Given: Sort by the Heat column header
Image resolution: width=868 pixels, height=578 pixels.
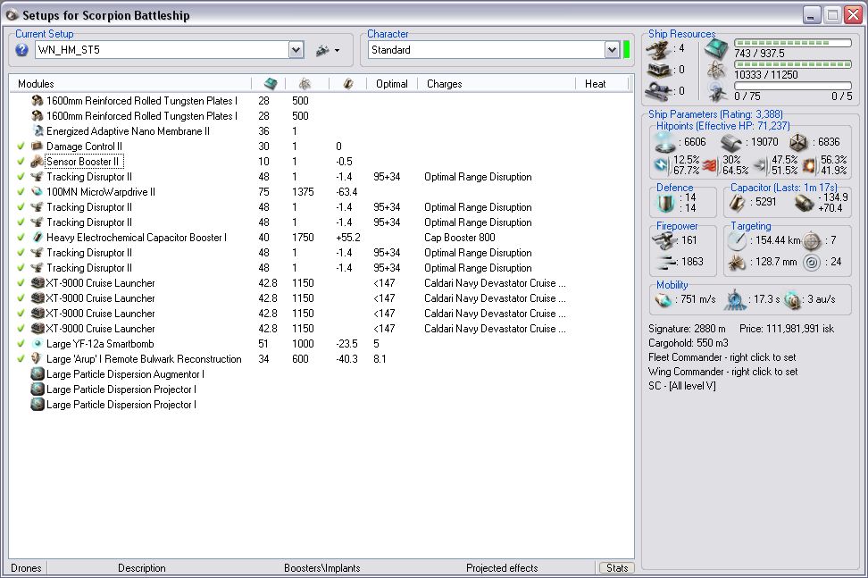Looking at the screenshot, I should 602,84.
